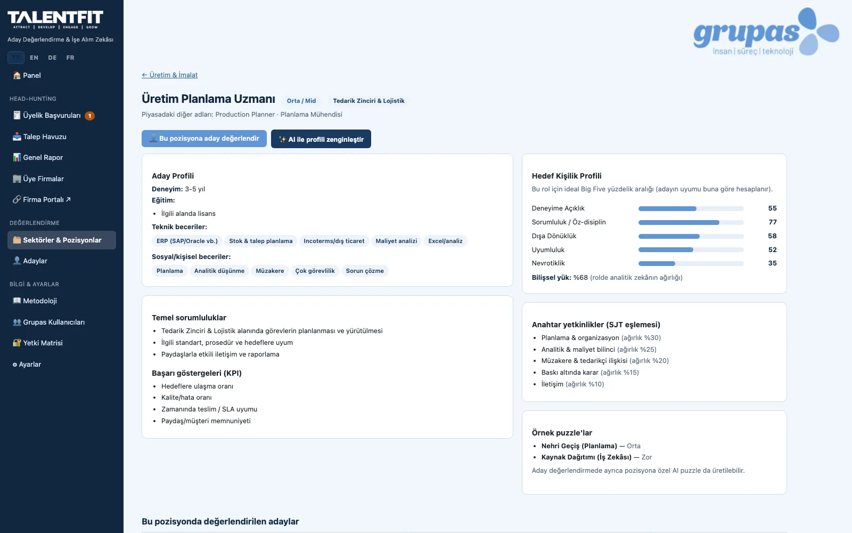Click the Nevrotiklik progress bar
Screen dimensions: 852x533
point(691,263)
